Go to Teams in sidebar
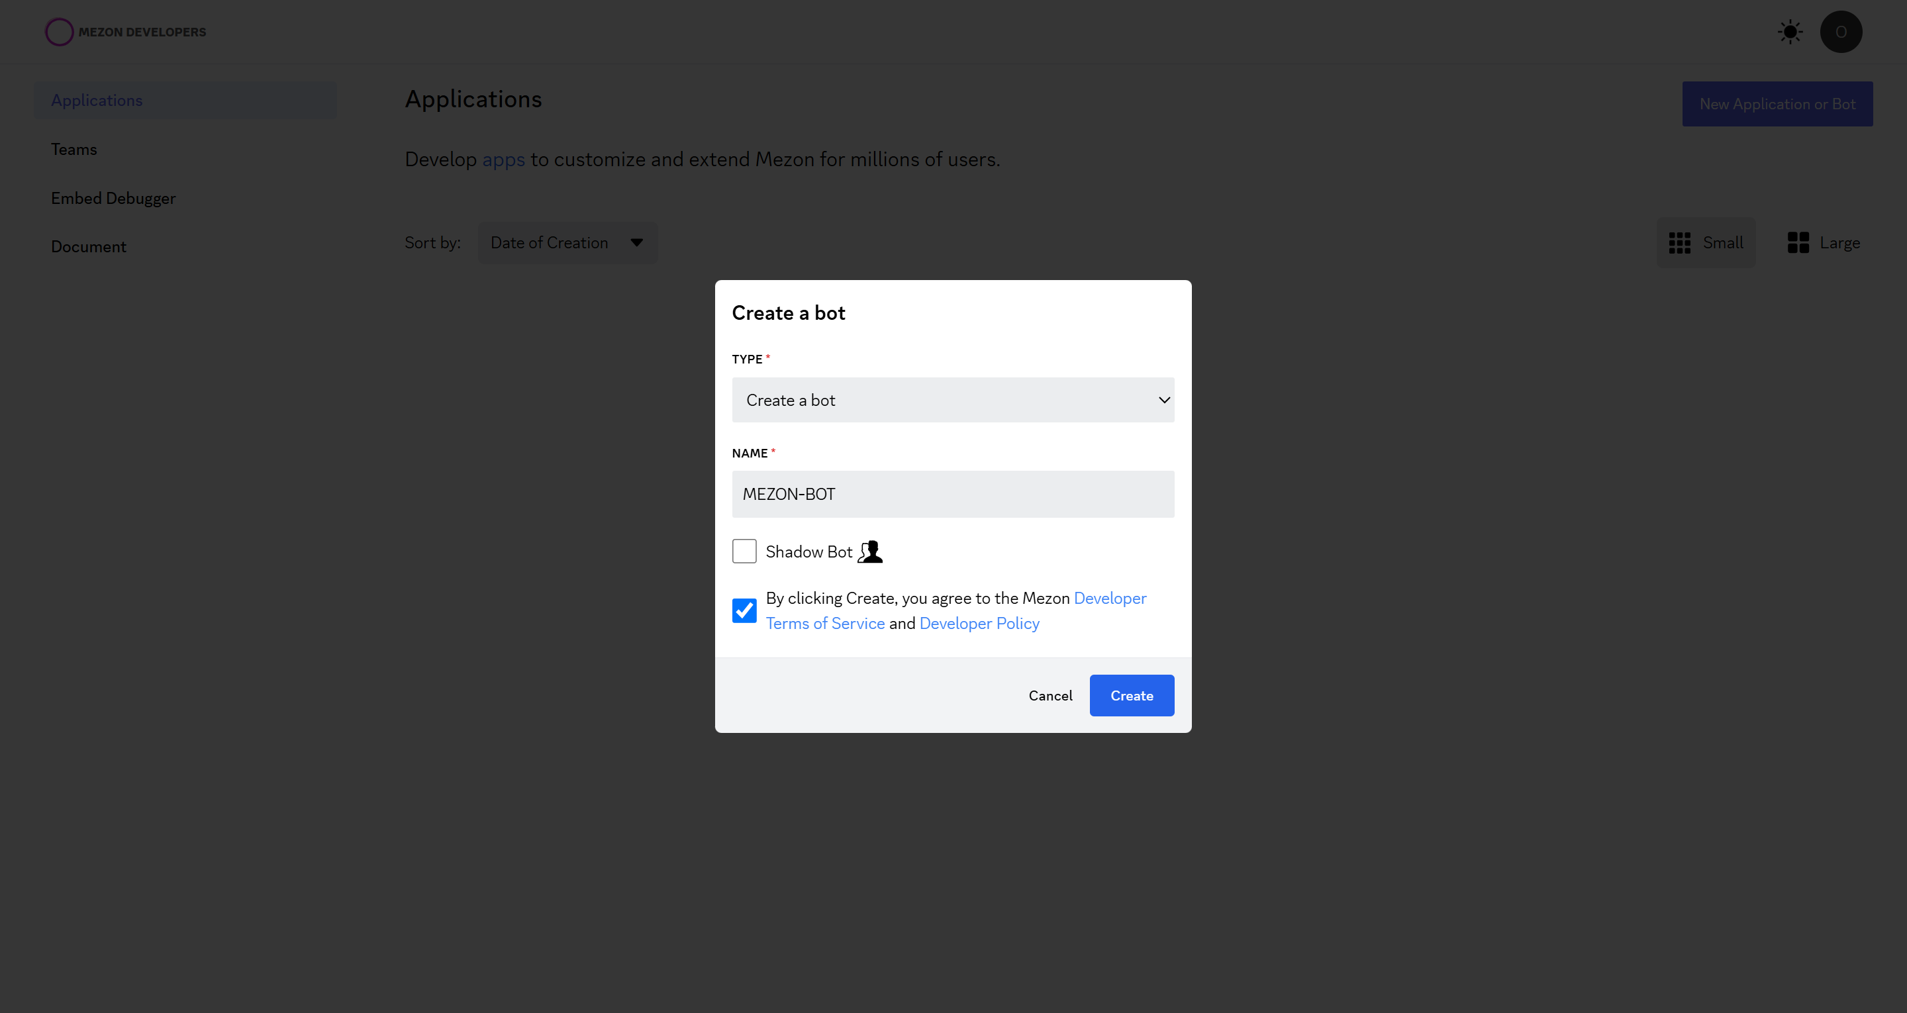 (74, 150)
